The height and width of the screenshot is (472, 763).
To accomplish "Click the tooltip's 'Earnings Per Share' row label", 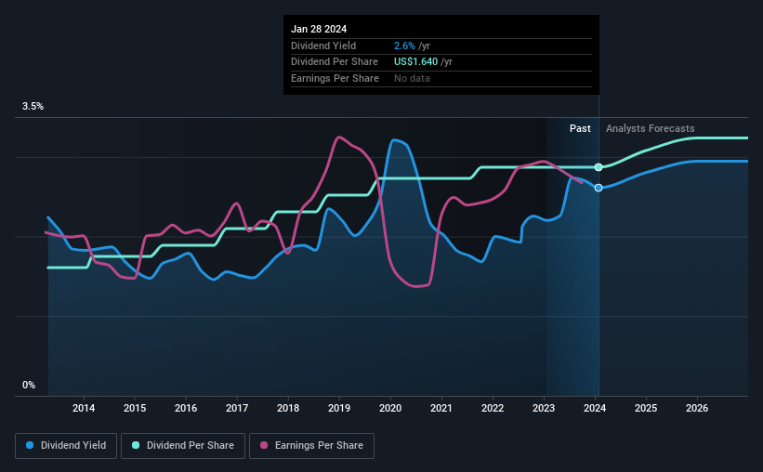I will pyautogui.click(x=335, y=78).
